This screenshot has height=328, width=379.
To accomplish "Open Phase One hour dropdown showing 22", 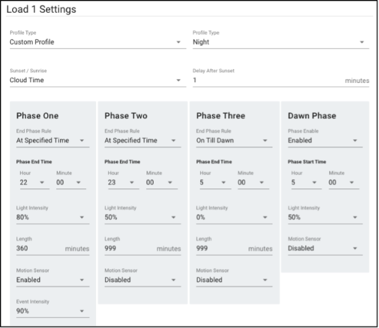I will (35, 183).
